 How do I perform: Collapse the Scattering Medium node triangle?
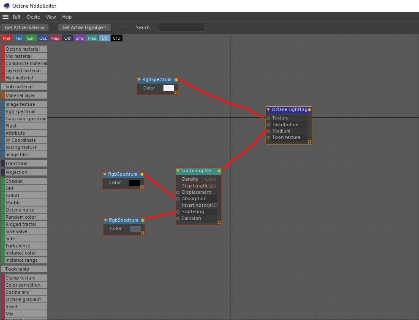point(178,171)
